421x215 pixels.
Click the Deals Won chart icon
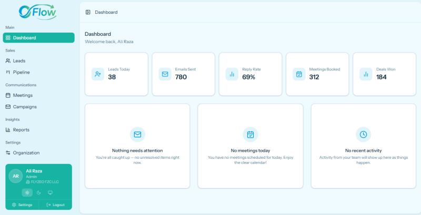tap(366, 74)
